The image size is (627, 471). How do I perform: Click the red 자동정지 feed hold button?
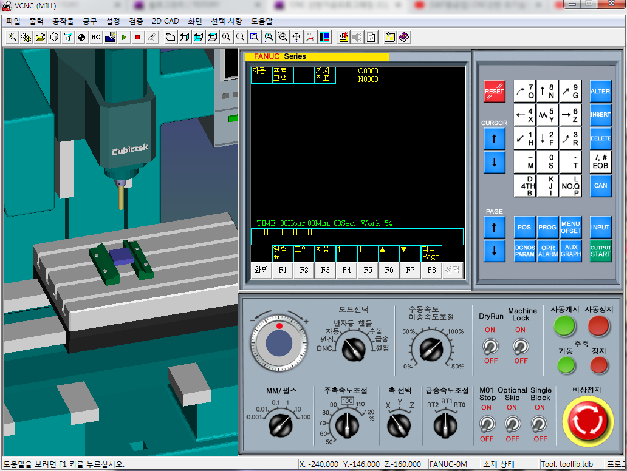[x=598, y=326]
